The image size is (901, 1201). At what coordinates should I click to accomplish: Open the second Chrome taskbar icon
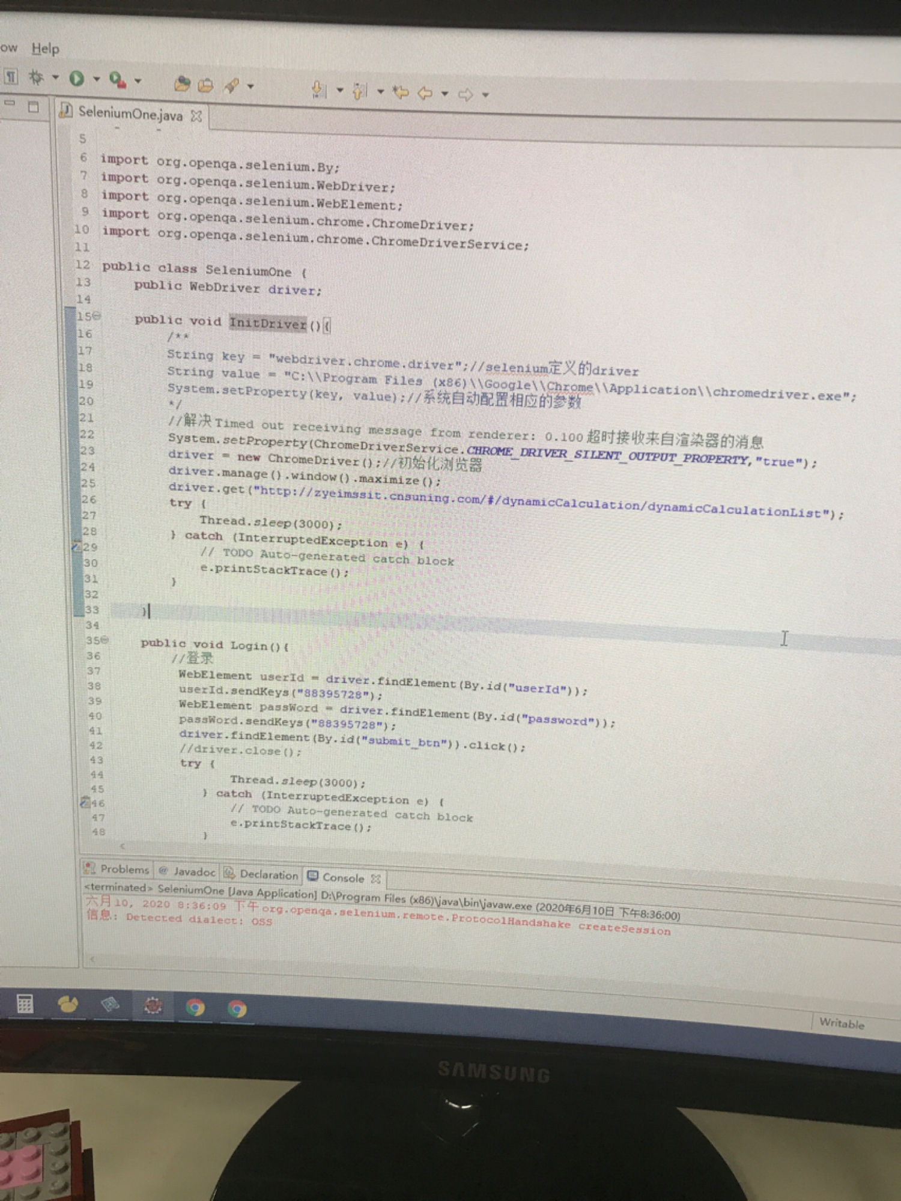coord(237,1009)
